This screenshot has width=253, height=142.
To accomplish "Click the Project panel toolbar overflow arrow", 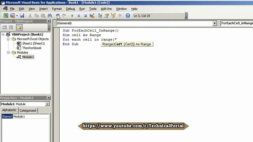I will (49, 28).
